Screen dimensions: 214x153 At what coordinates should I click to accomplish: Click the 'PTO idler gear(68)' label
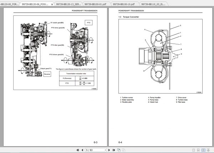pos(57,45)
